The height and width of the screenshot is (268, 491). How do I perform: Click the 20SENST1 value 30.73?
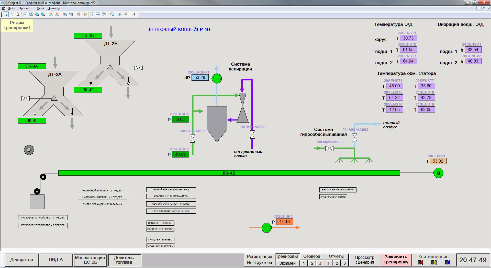tap(408, 38)
